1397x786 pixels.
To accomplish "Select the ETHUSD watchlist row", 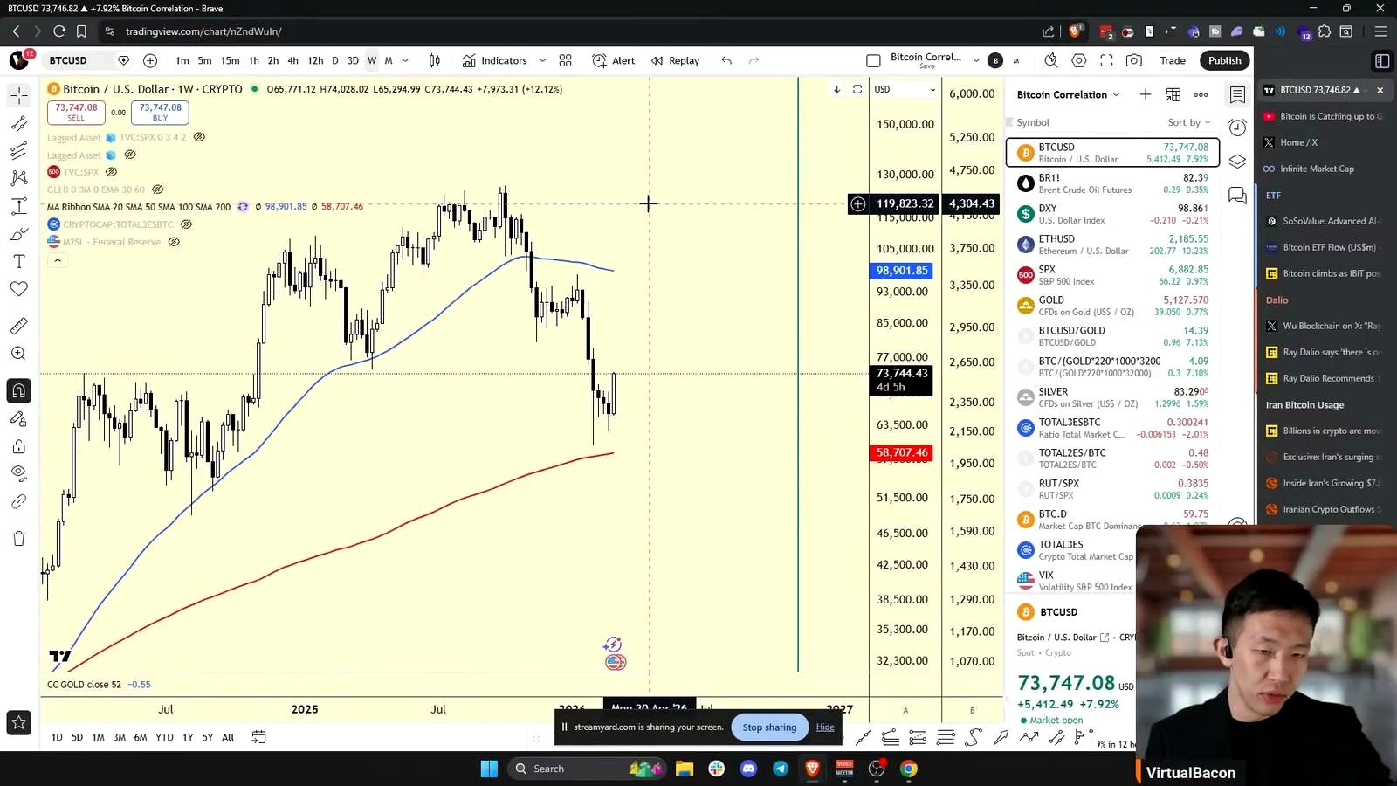I will 1112,245.
